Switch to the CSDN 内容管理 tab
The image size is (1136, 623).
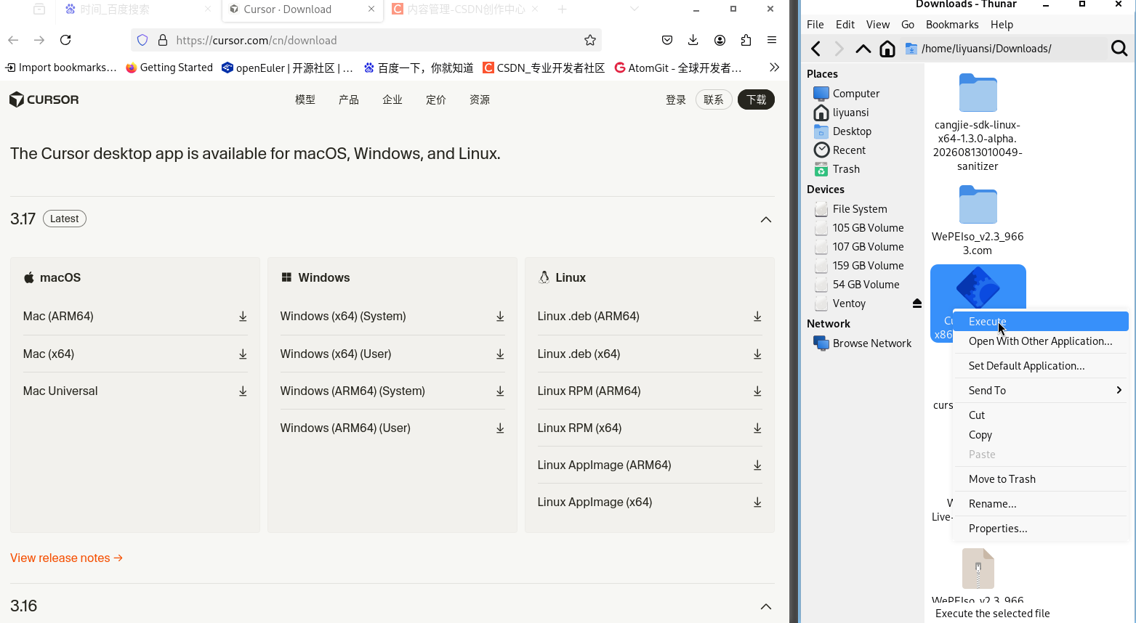(x=466, y=9)
